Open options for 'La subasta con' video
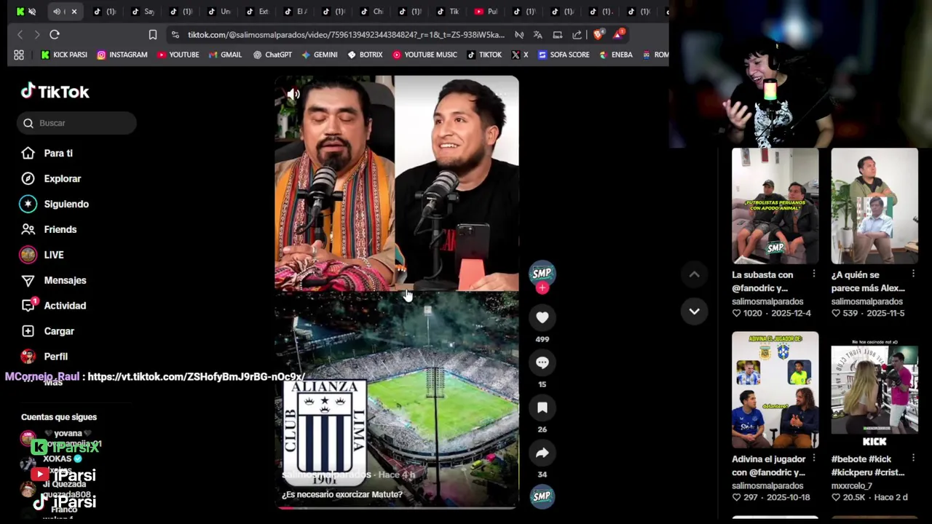The image size is (932, 524). [813, 274]
